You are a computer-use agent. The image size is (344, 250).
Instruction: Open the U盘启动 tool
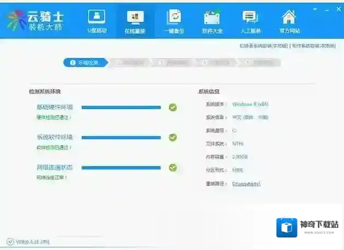[97, 20]
